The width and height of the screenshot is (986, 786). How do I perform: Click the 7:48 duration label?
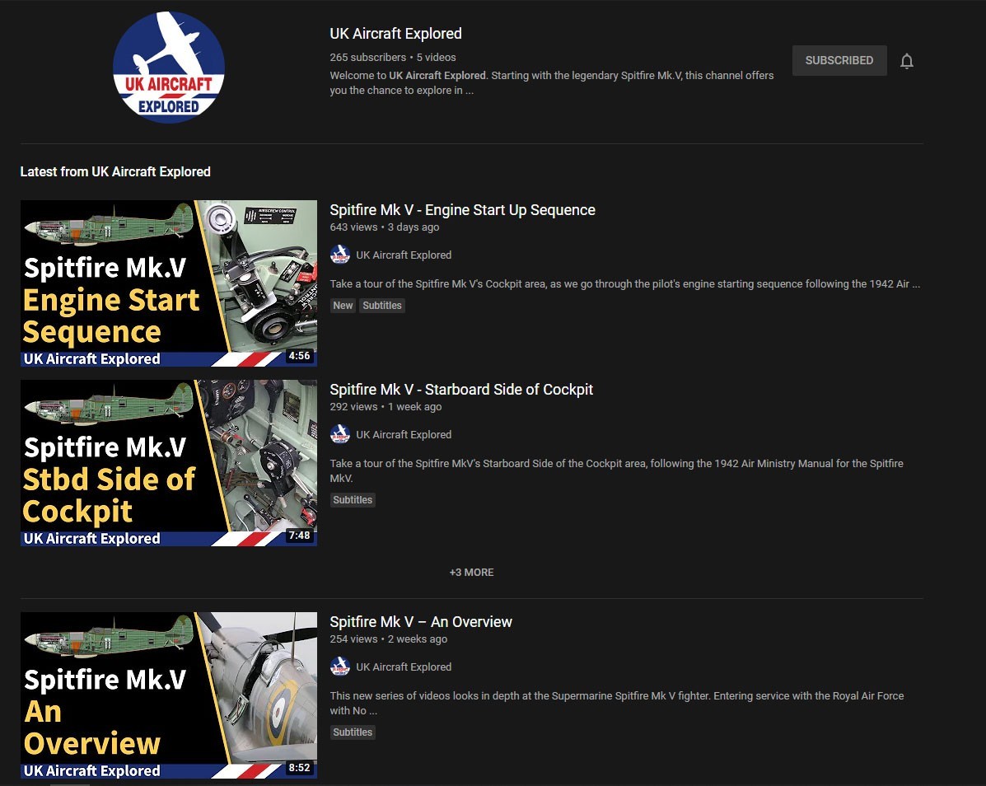coord(299,536)
